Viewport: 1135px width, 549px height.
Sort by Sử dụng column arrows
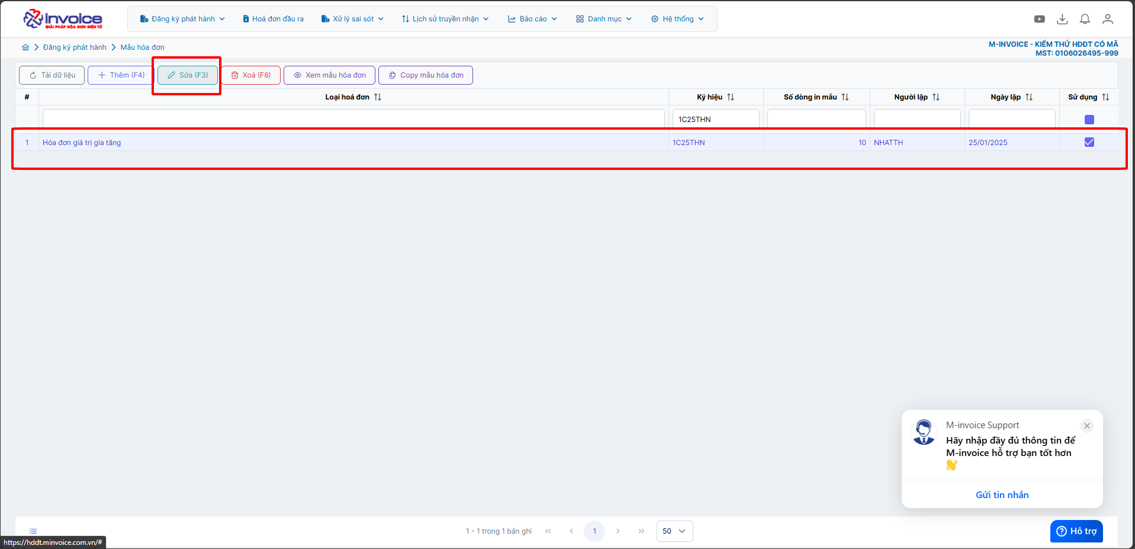[1105, 97]
